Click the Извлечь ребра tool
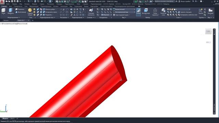 (x=49, y=9)
